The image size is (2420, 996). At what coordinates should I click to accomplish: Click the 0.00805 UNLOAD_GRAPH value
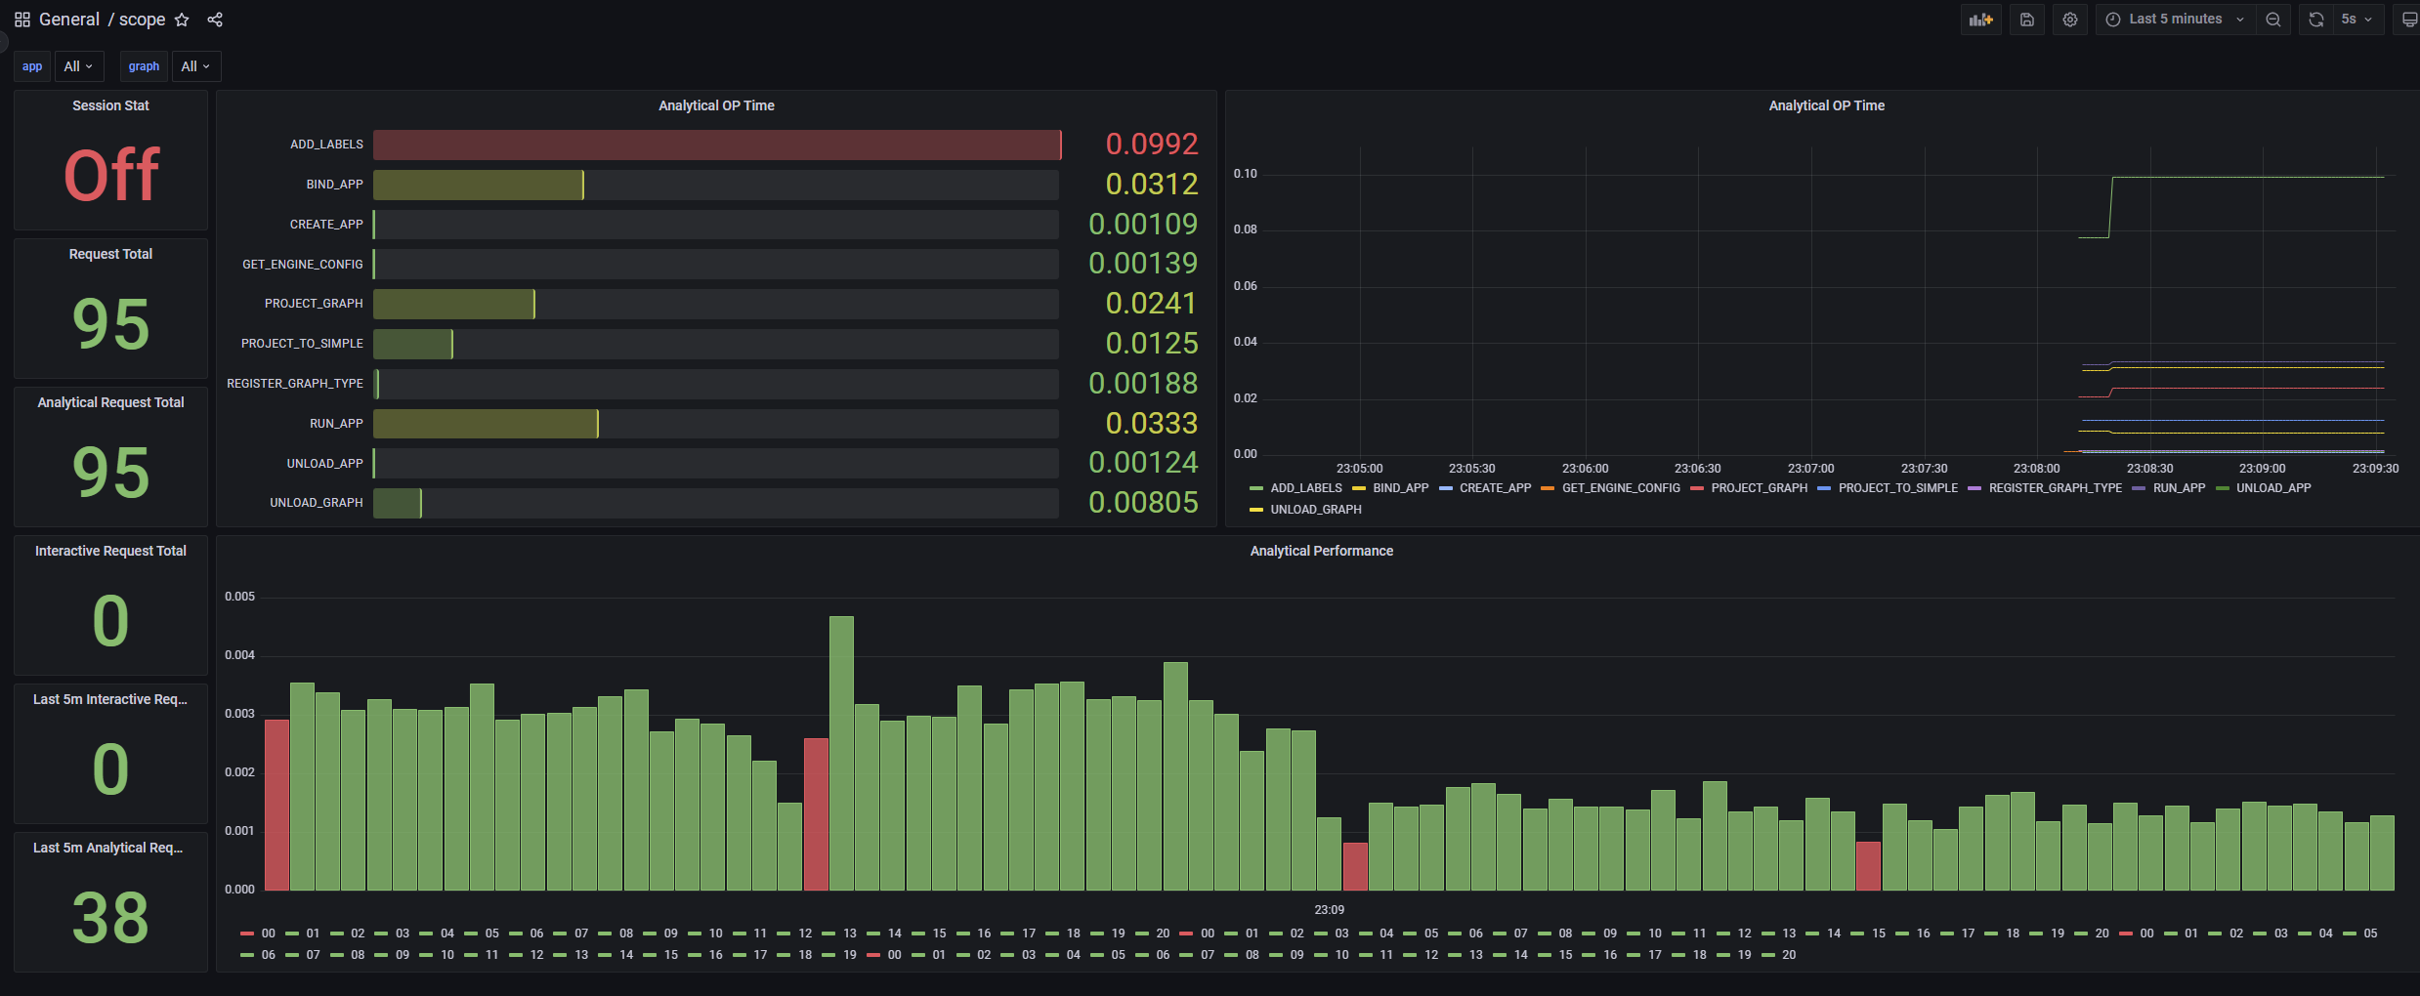tap(1143, 503)
